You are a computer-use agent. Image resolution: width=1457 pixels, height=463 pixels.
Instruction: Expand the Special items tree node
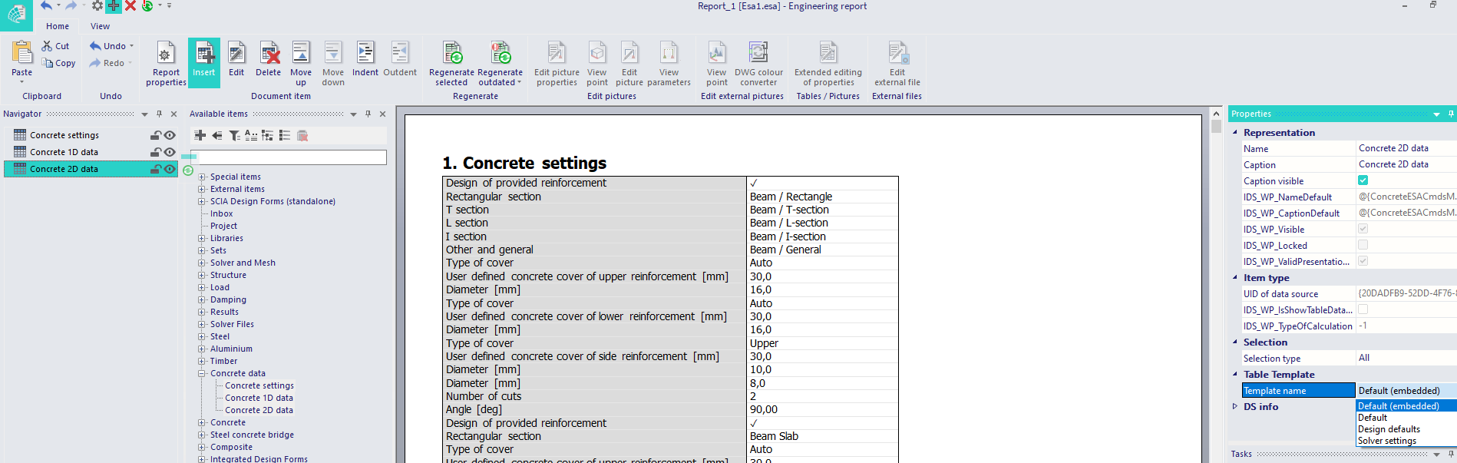[202, 177]
